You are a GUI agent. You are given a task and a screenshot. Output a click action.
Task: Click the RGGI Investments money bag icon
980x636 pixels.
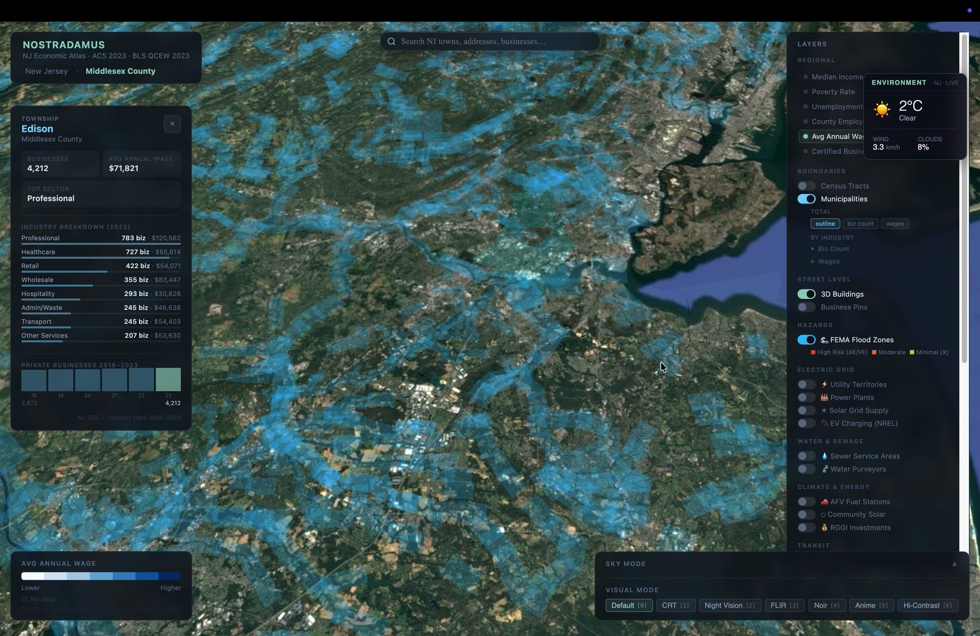pos(824,528)
